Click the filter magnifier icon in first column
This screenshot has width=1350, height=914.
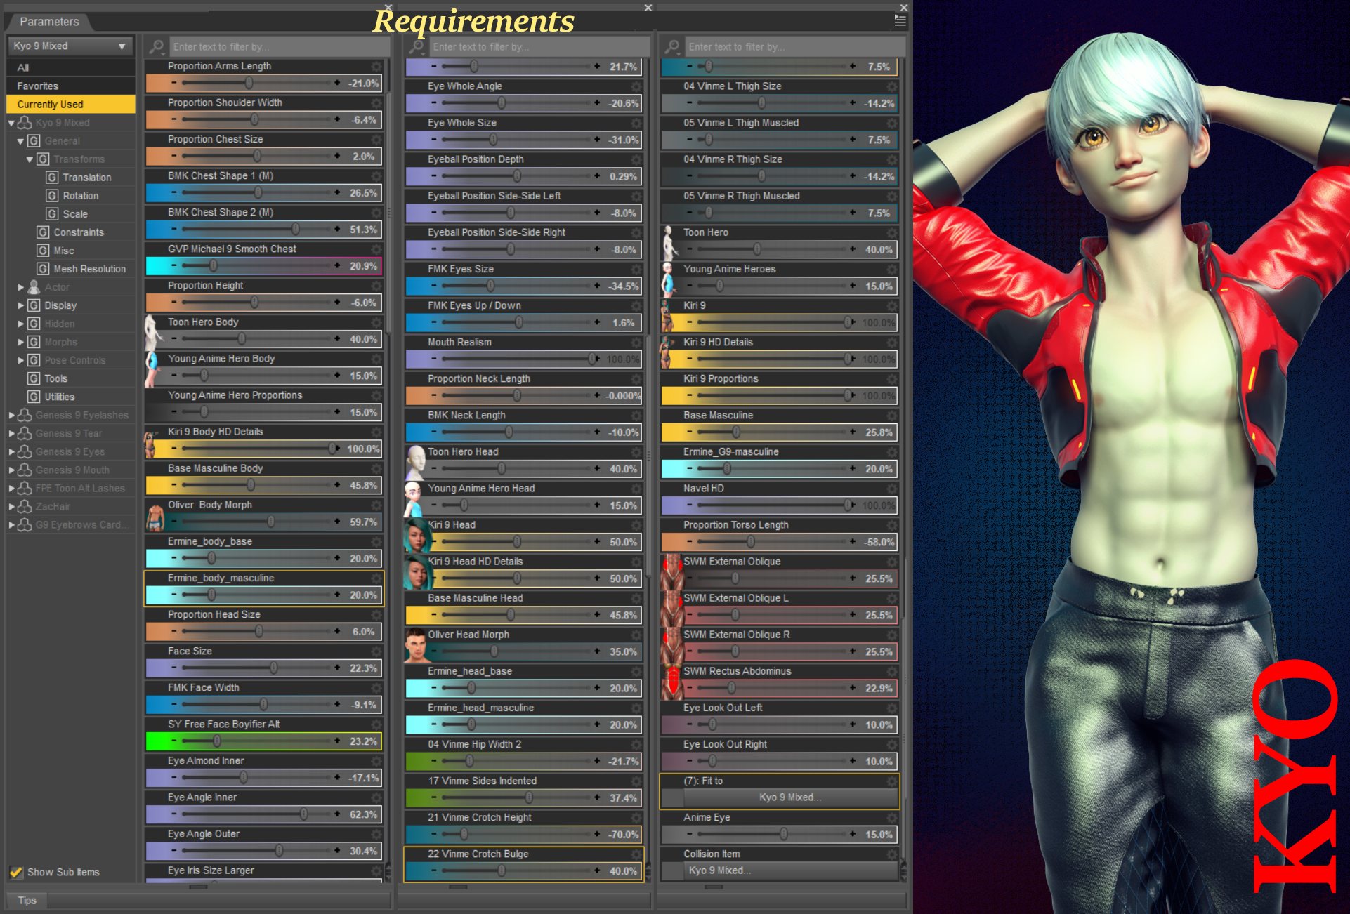coord(157,47)
